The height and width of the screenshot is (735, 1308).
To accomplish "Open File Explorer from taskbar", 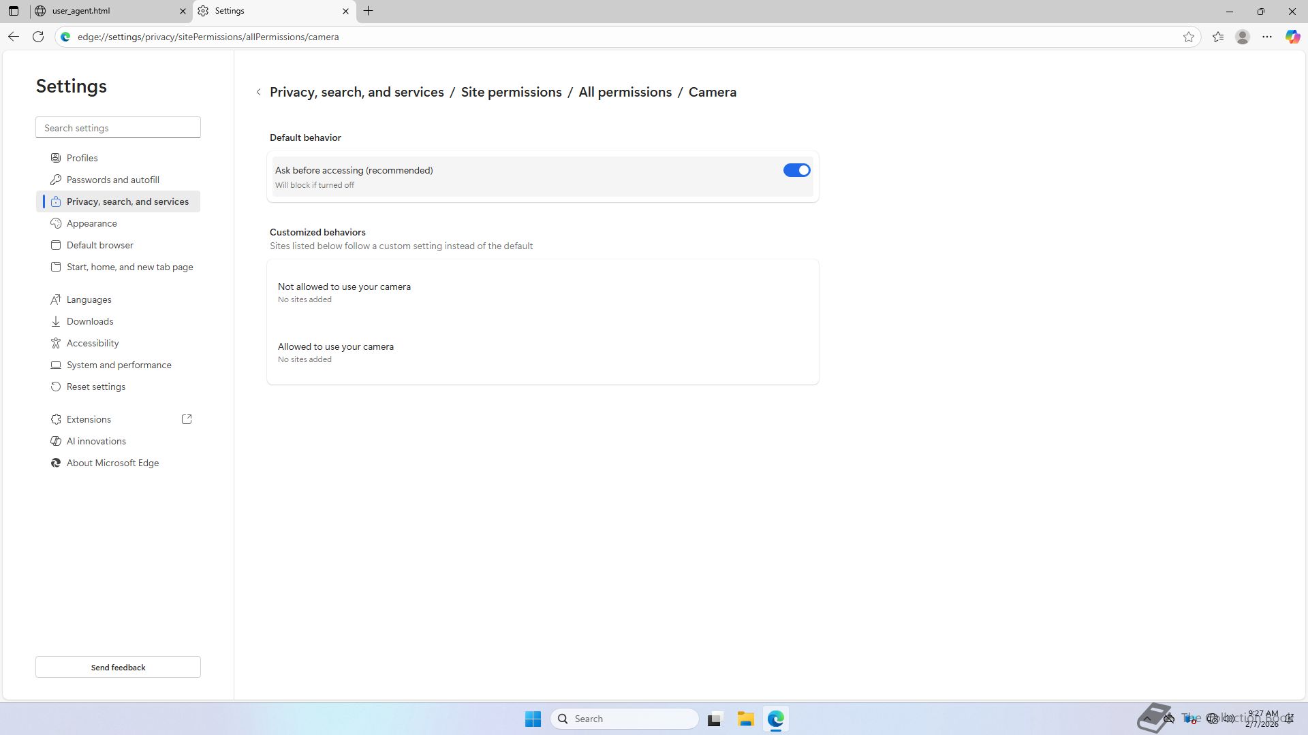I will [745, 719].
